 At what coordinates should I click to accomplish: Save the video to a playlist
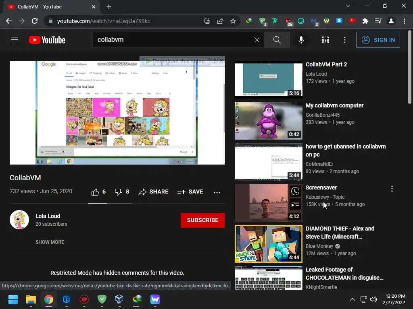[190, 192]
